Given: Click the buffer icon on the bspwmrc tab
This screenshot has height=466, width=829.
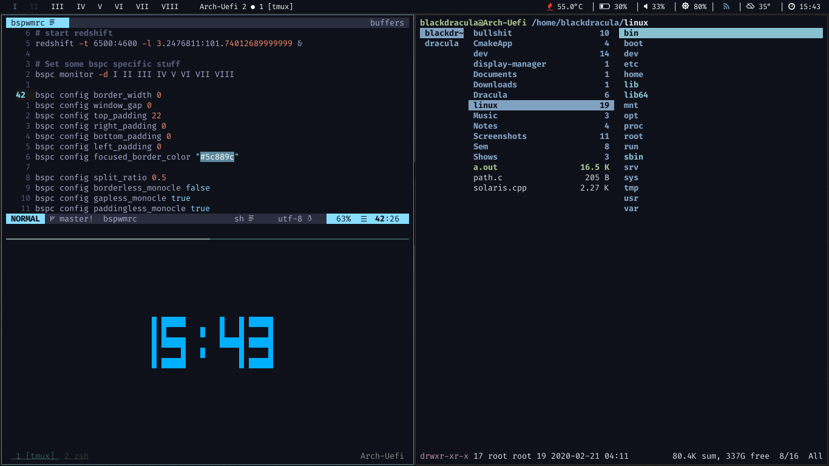Looking at the screenshot, I should click(52, 22).
